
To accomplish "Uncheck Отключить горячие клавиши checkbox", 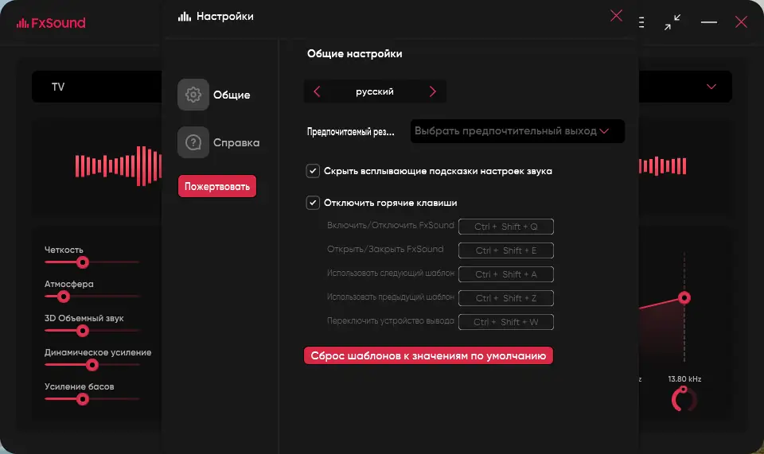I will click(312, 203).
